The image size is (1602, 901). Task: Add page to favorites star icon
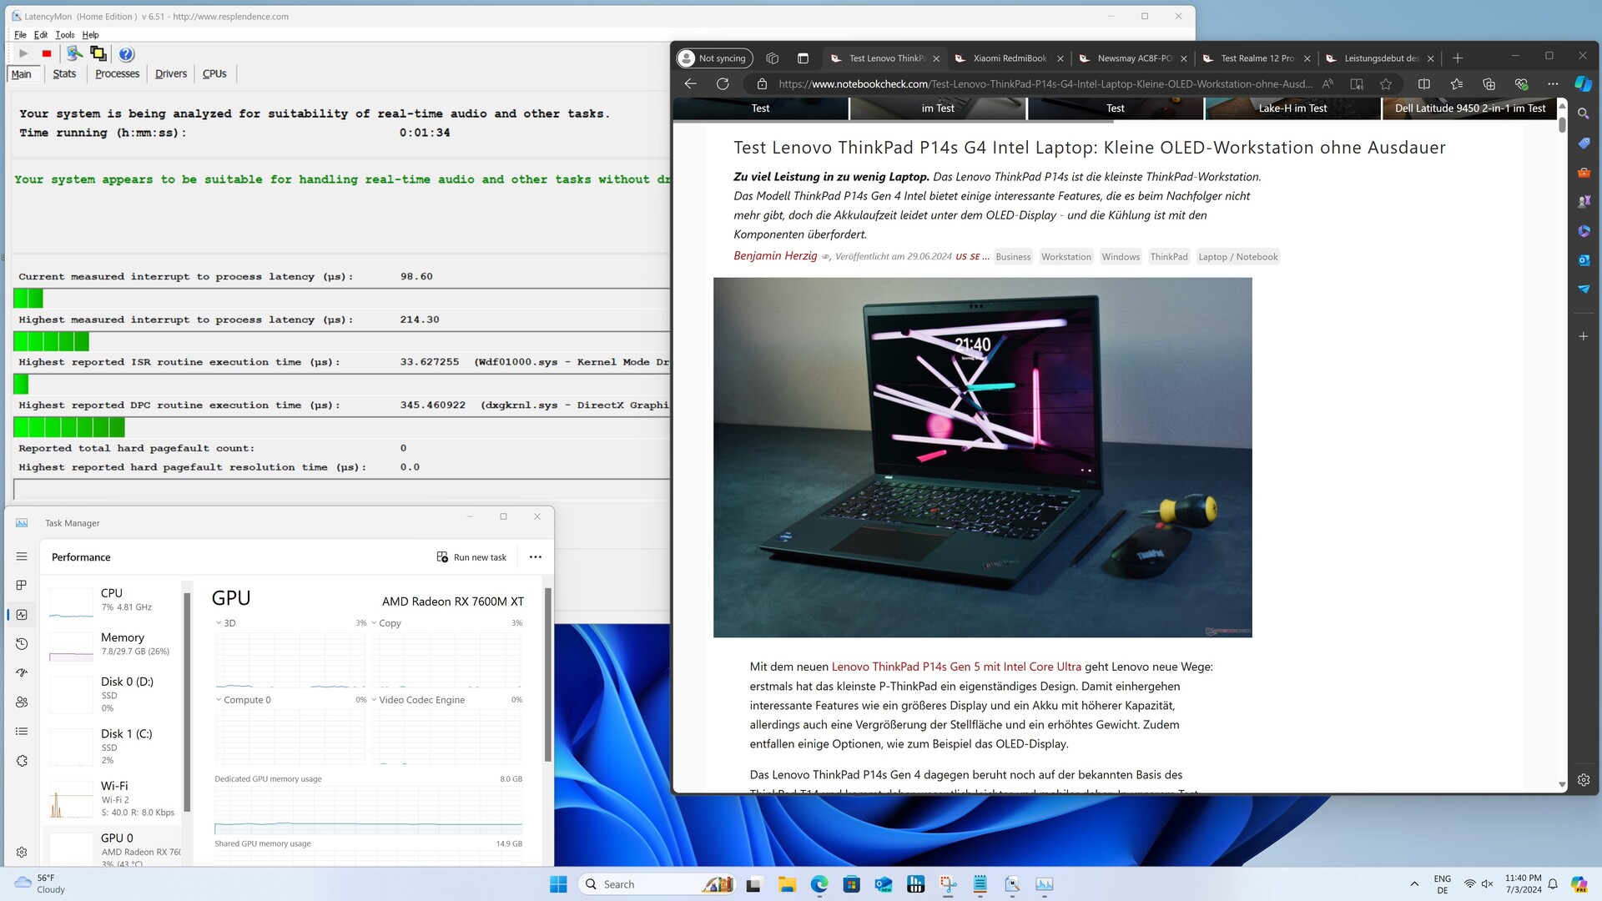click(x=1386, y=83)
